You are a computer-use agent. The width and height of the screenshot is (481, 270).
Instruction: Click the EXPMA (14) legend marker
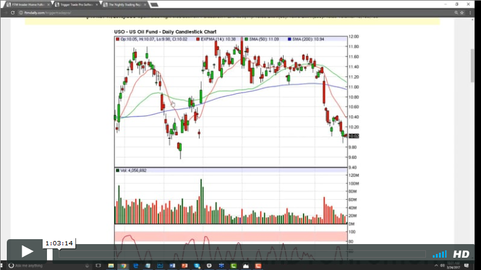click(197, 39)
